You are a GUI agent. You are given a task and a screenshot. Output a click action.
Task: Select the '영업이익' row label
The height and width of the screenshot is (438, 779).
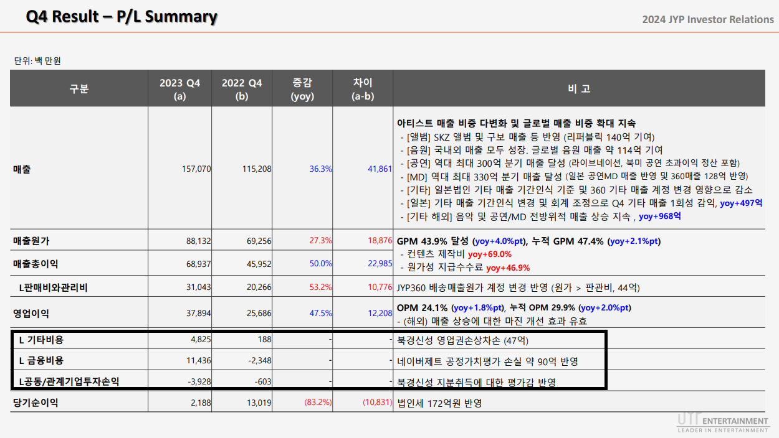click(31, 314)
